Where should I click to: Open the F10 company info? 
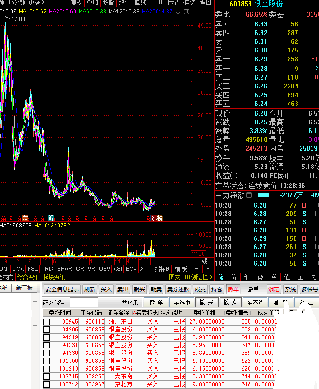[x=157, y=3]
